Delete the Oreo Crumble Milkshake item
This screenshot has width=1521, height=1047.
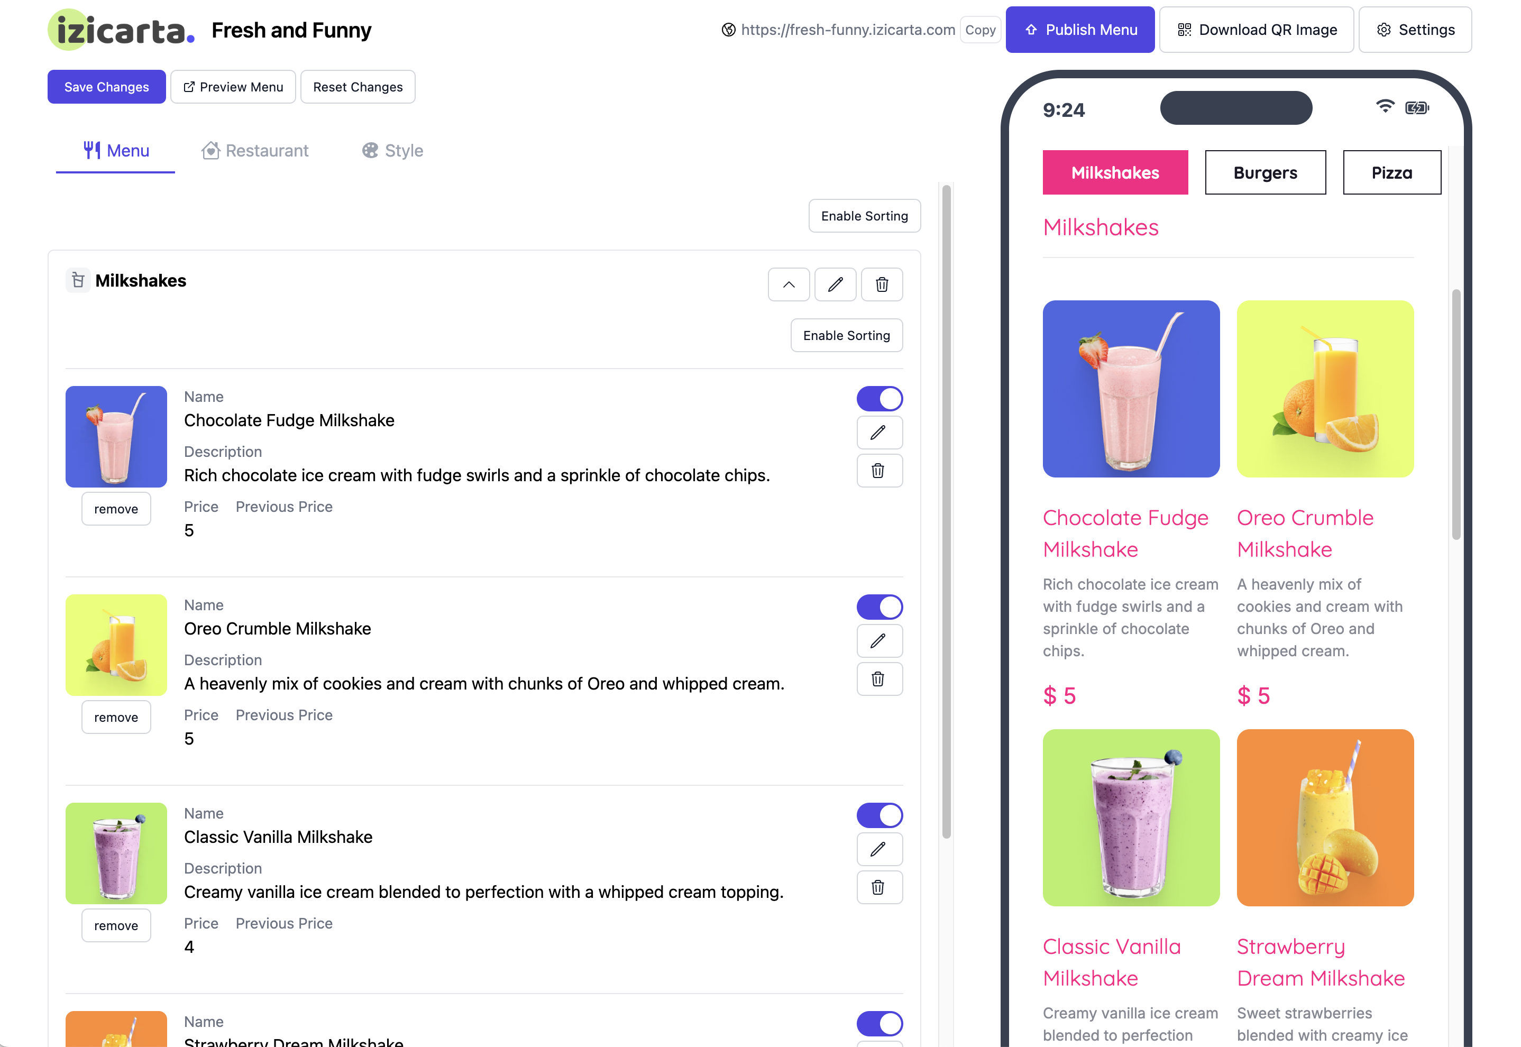pyautogui.click(x=879, y=679)
